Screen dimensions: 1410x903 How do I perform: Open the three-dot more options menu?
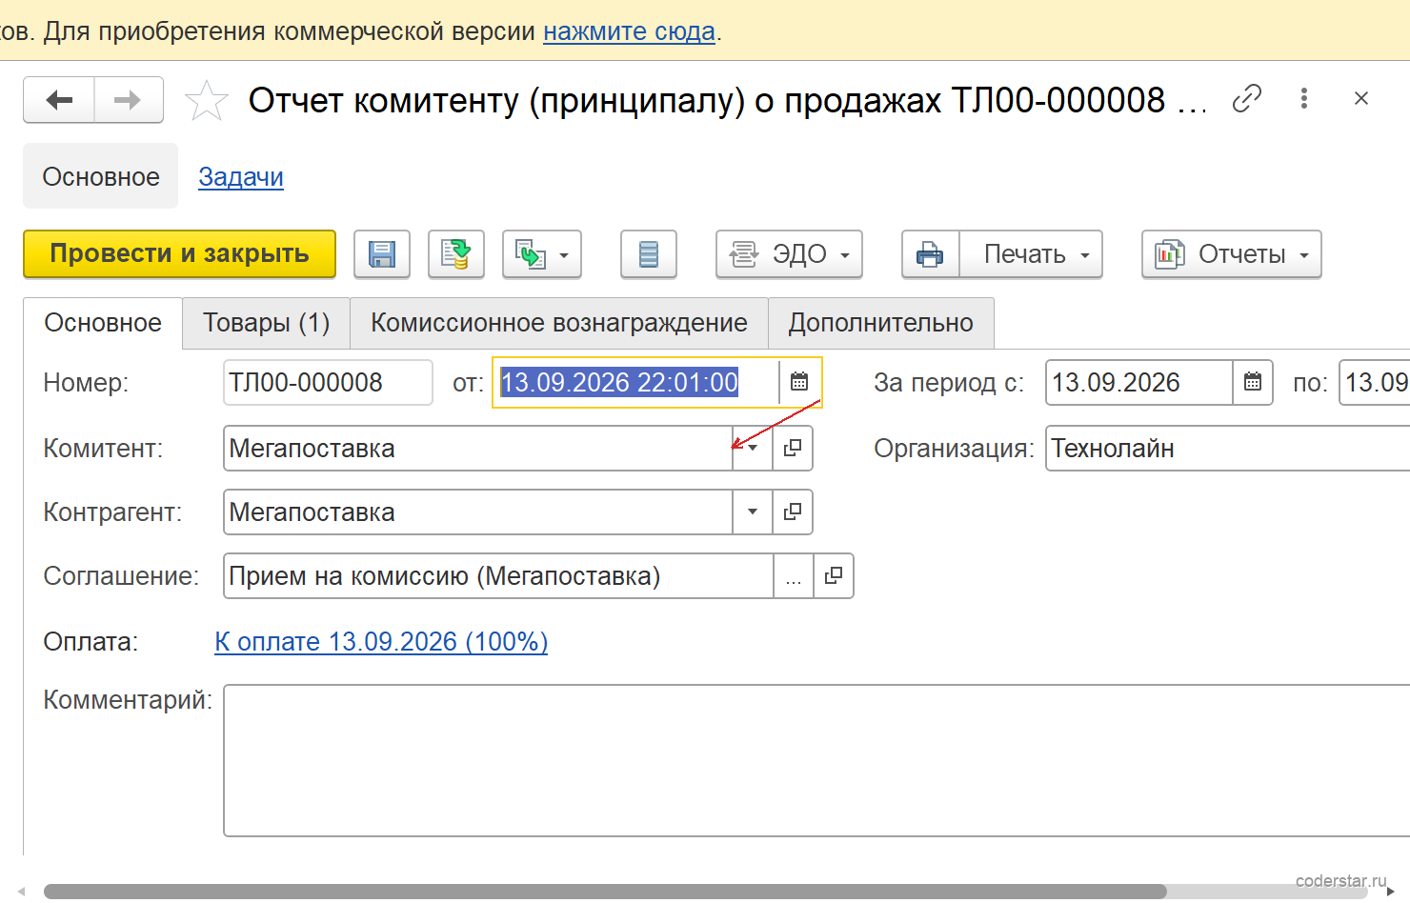1304,98
